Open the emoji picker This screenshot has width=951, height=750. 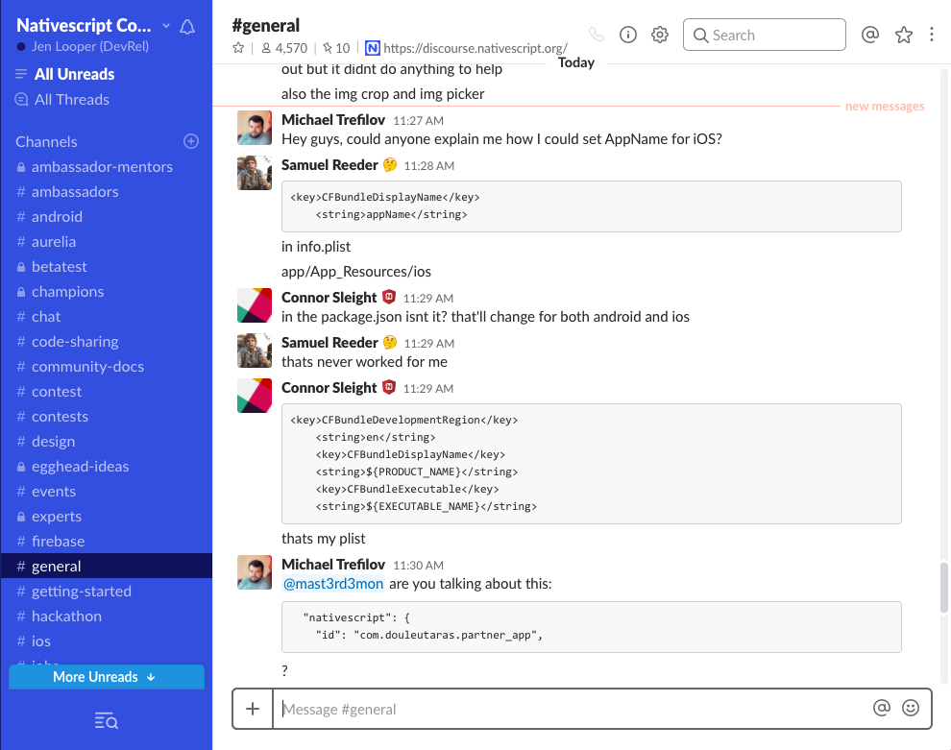911,708
